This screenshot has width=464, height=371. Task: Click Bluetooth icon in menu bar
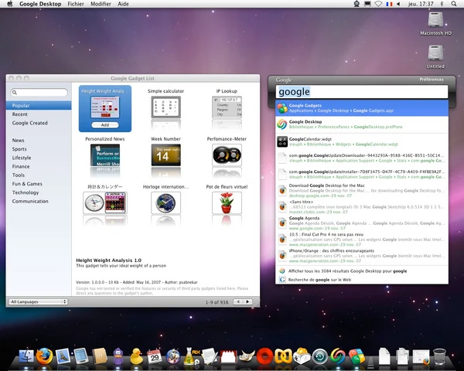(442, 4)
